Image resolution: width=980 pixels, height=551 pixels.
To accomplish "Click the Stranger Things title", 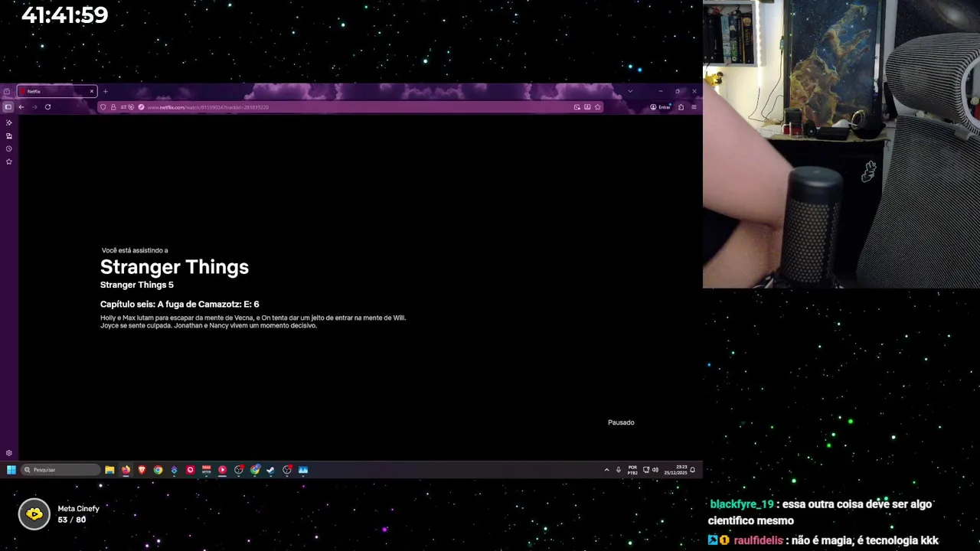I will point(175,267).
